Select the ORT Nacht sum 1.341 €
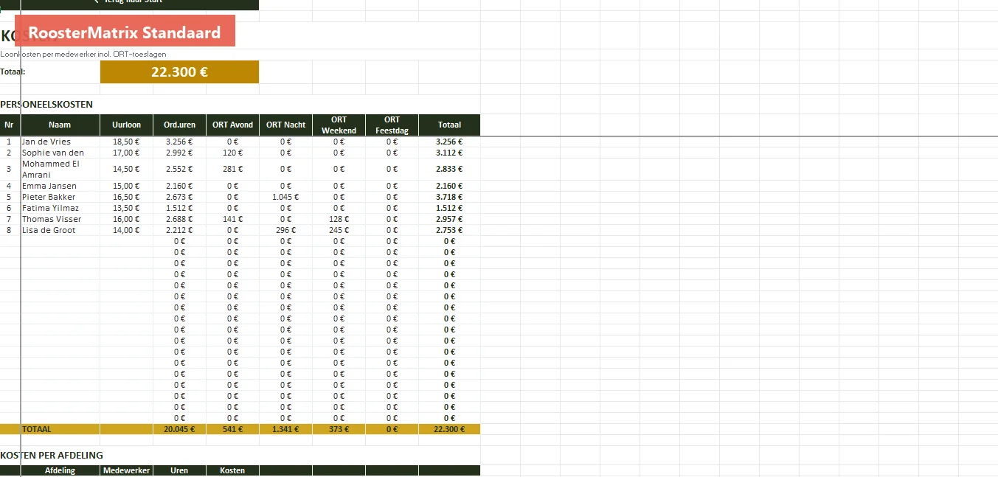 (x=285, y=429)
